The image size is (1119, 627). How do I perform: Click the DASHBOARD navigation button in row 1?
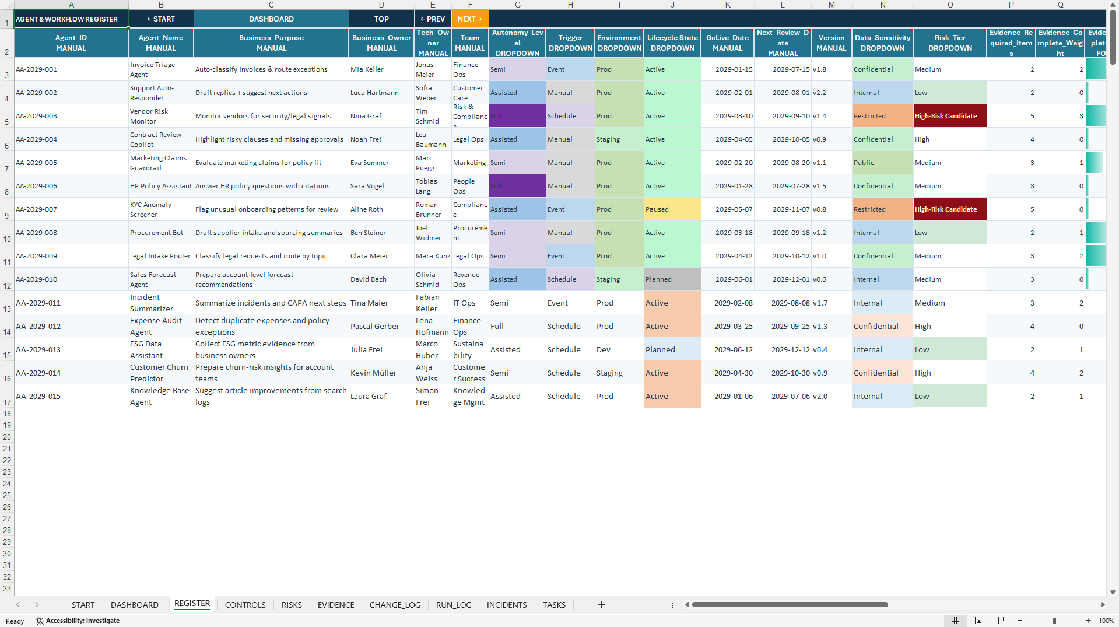[x=271, y=19]
